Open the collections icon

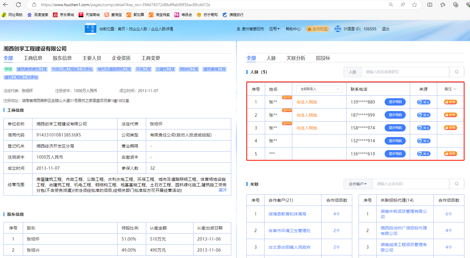tap(456, 5)
